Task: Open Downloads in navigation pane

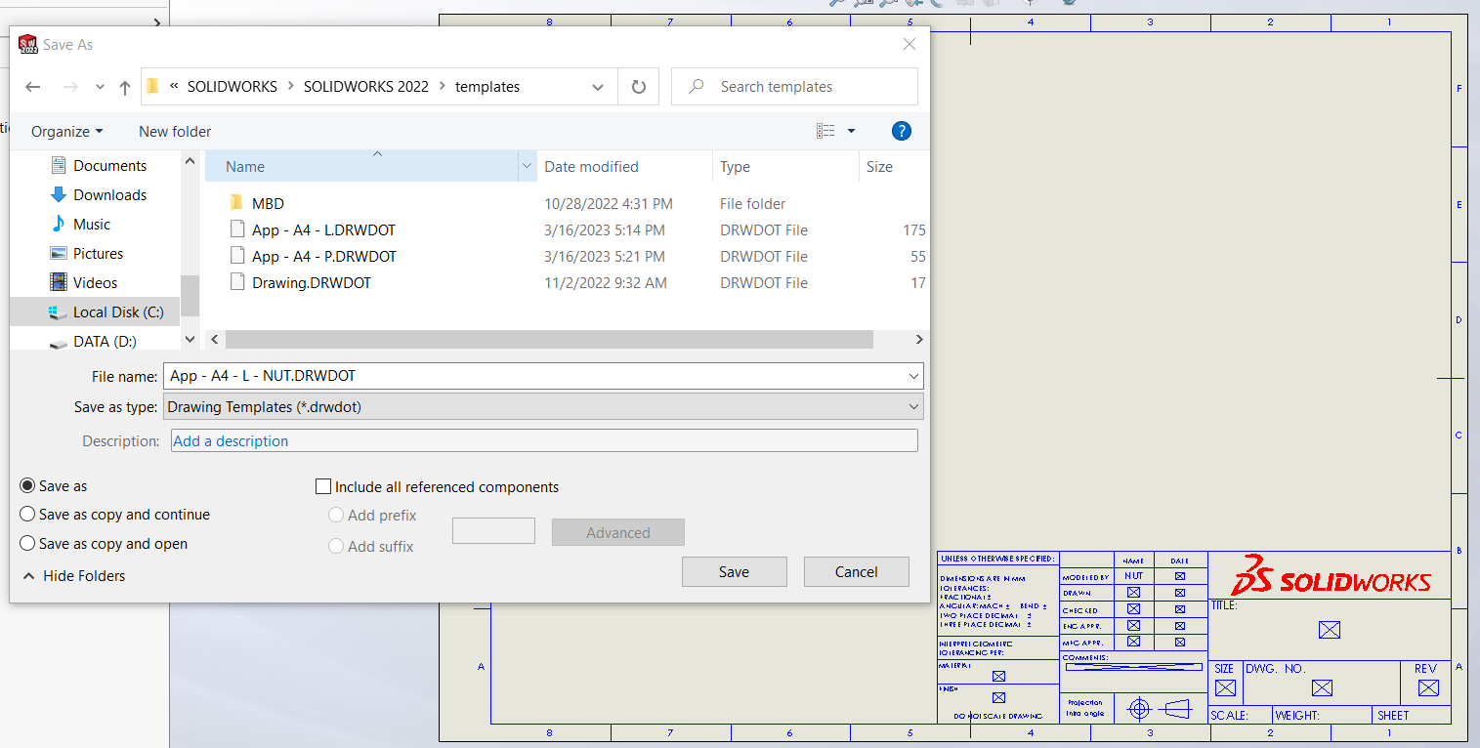Action: coord(109,195)
